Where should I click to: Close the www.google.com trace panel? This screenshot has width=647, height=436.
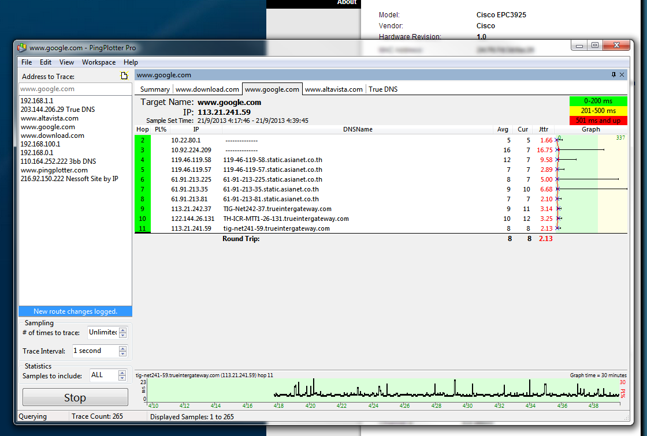(x=622, y=74)
